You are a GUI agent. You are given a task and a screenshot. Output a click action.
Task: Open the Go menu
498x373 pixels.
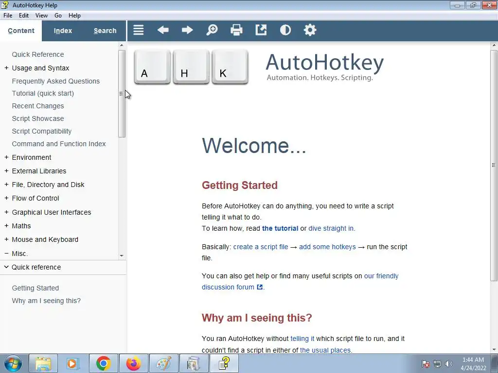58,15
